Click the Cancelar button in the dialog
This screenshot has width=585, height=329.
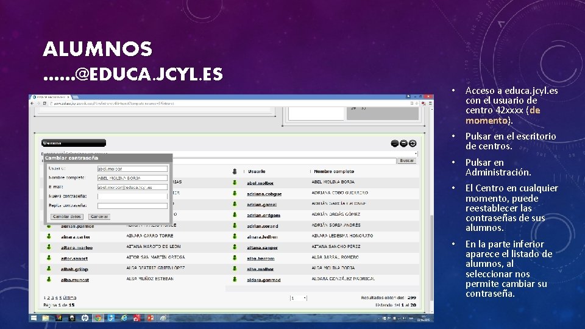point(99,217)
